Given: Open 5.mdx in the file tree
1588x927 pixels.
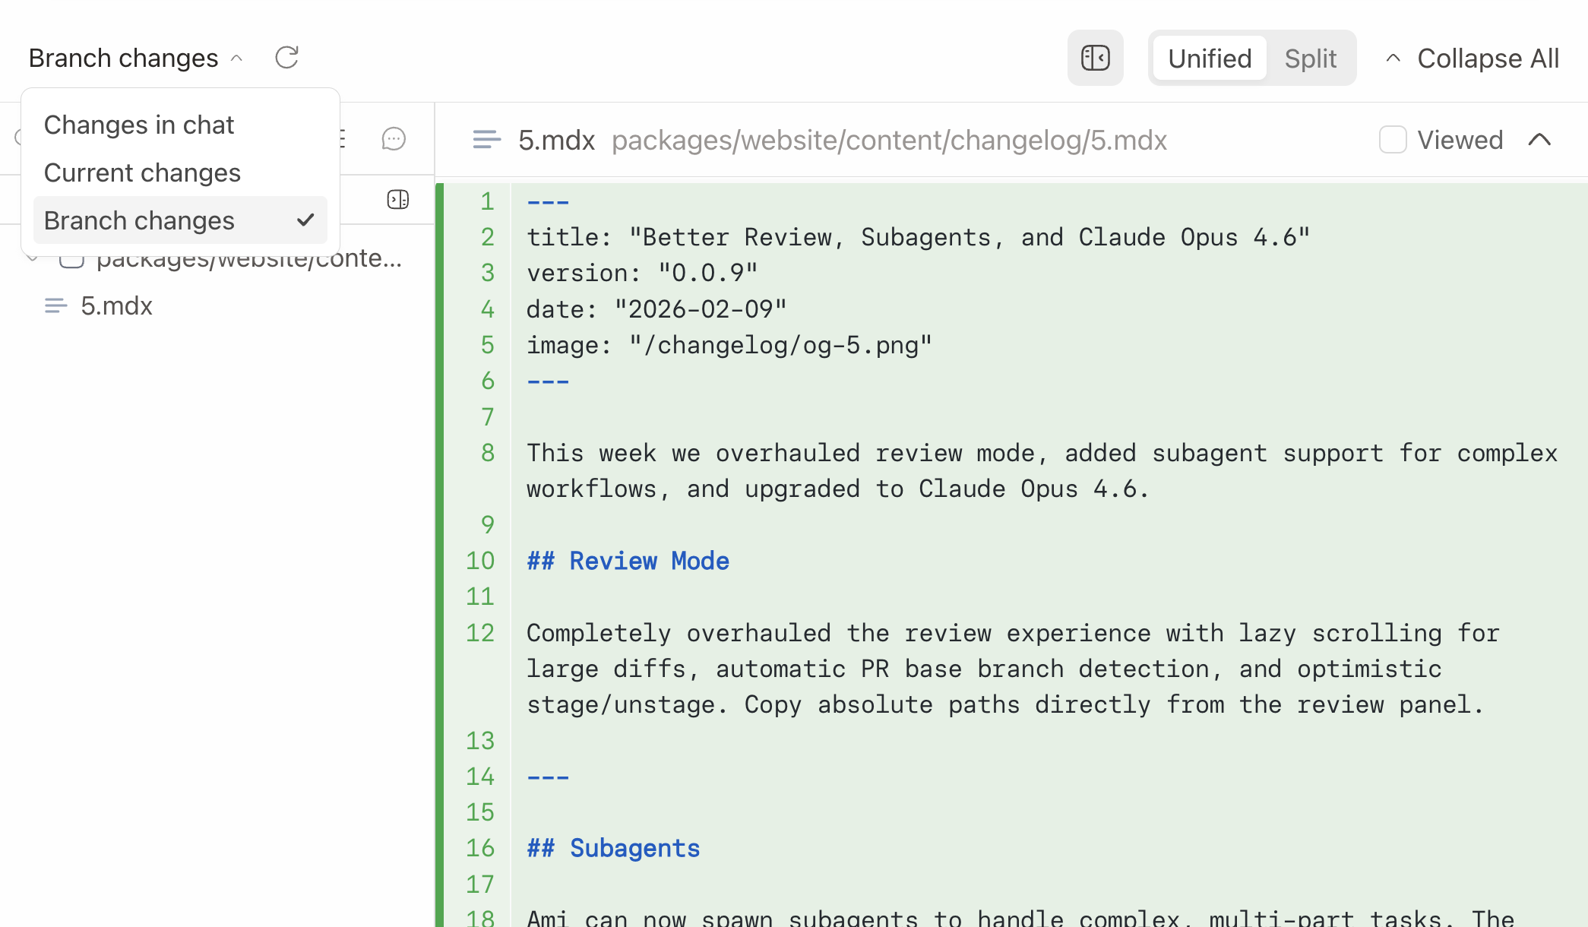Looking at the screenshot, I should (116, 306).
